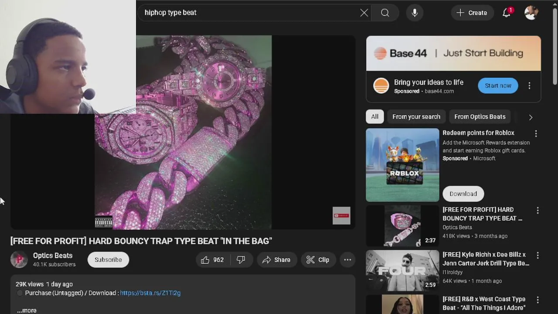Open the Optics Beats channel name
This screenshot has width=558, height=314.
click(x=53, y=256)
